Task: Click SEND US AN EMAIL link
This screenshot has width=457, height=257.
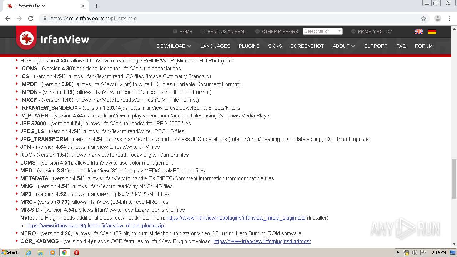Action: 227,31
